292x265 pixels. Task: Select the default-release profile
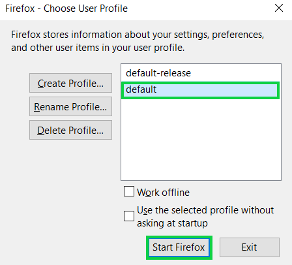[201, 73]
